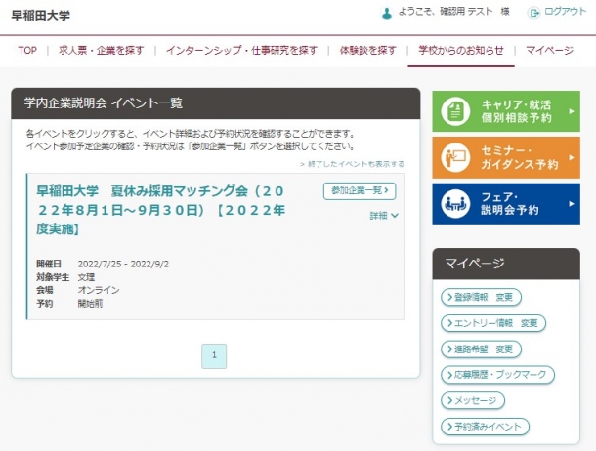Image resolution: width=596 pixels, height=451 pixels.
Task: Open インターンシップ・仕事研究を探す menu
Action: [241, 50]
